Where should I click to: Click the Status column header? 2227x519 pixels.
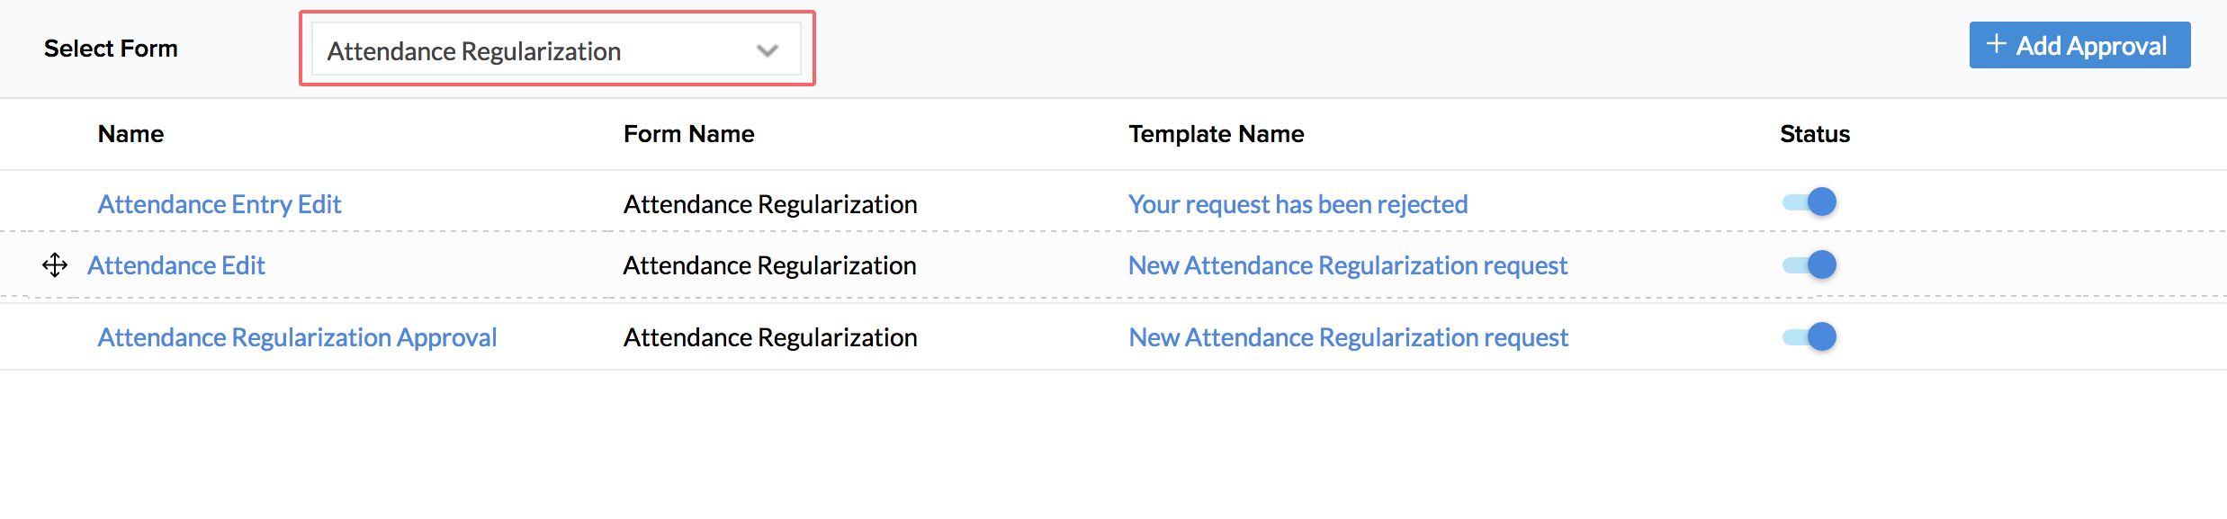(1814, 134)
